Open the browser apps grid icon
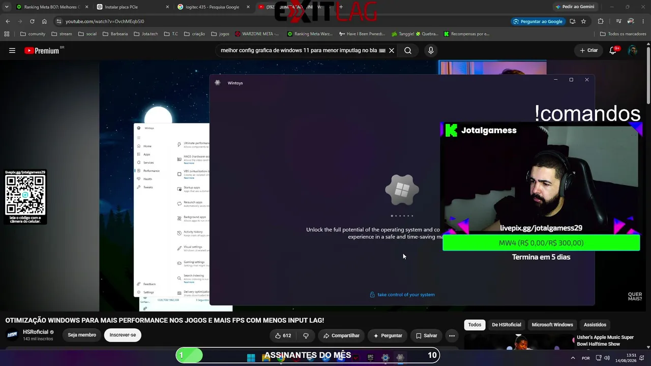 click(7, 34)
